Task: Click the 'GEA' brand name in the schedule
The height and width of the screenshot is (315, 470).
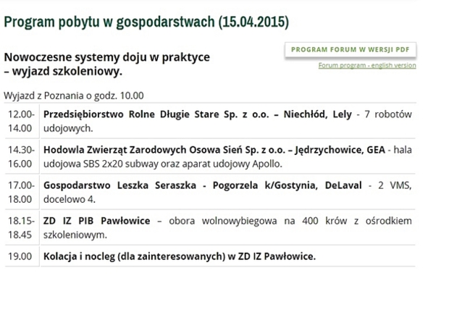Action: point(376,149)
